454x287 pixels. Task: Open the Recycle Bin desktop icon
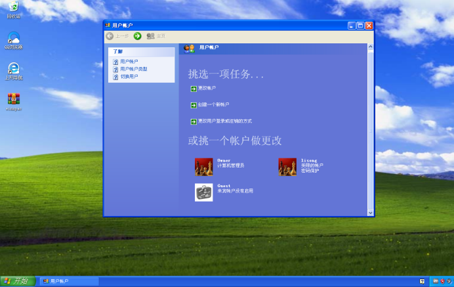click(x=13, y=9)
